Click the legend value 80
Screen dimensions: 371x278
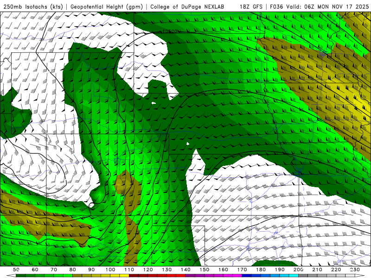[73, 270]
